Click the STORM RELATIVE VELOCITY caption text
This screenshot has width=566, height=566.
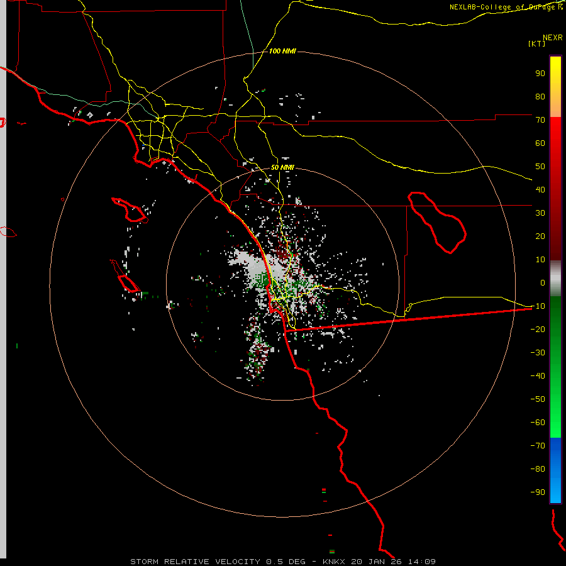195,562
